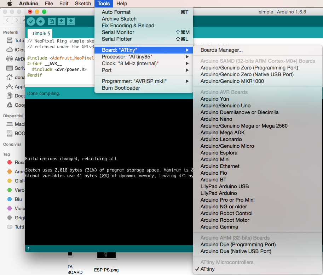Open the Help menu
Image resolution: width=323 pixels, height=275 pixels.
click(x=122, y=4)
